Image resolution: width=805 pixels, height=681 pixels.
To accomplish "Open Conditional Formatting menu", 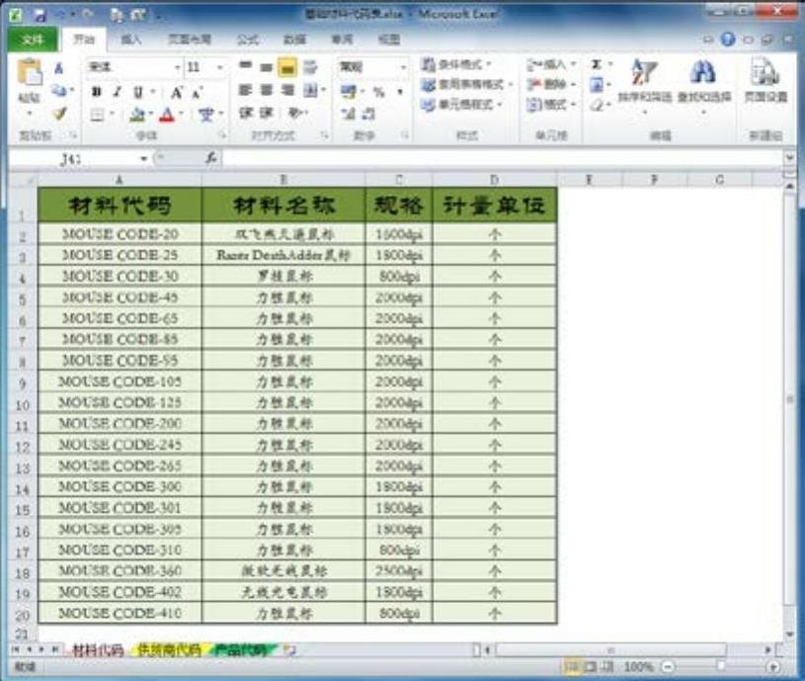I will tap(456, 64).
